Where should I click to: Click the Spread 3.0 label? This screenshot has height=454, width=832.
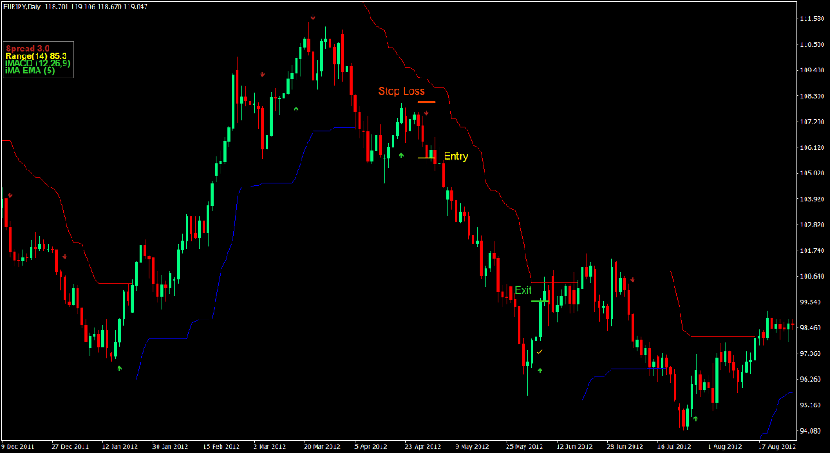(27, 48)
